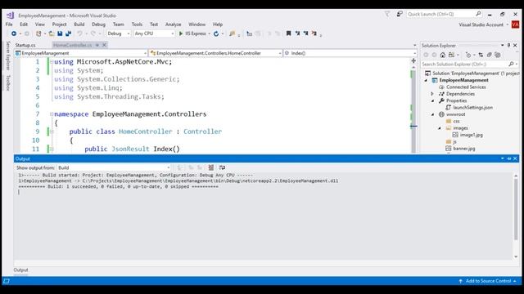
Task: Click the Navigate Backward toolbar icon
Action: [14, 33]
